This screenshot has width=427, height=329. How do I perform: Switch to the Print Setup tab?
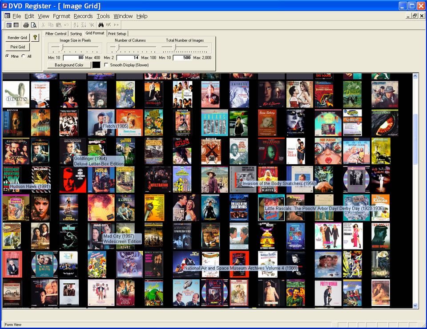click(x=117, y=34)
